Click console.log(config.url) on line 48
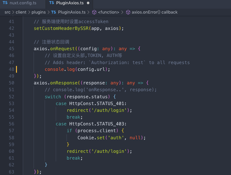 point(77,69)
